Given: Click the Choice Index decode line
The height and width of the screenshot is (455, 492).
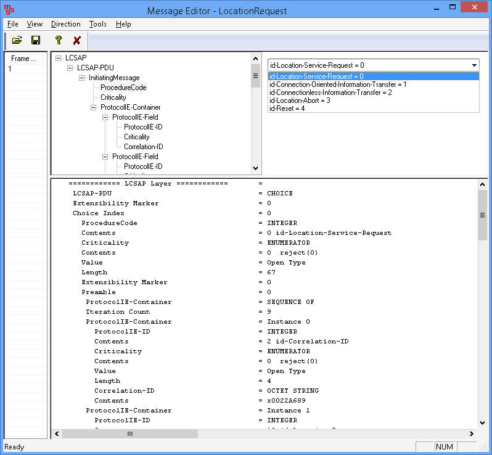Looking at the screenshot, I should [x=172, y=213].
